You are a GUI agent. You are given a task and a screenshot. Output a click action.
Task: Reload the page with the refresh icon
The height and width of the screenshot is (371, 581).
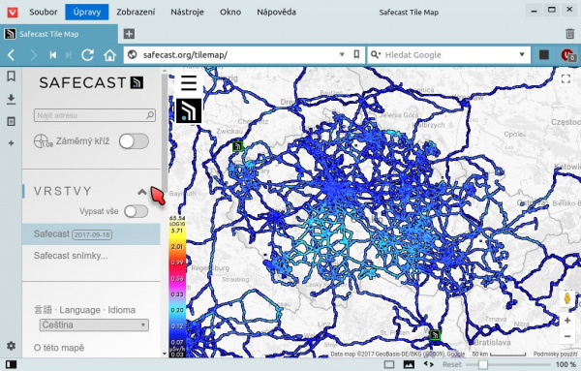(88, 55)
